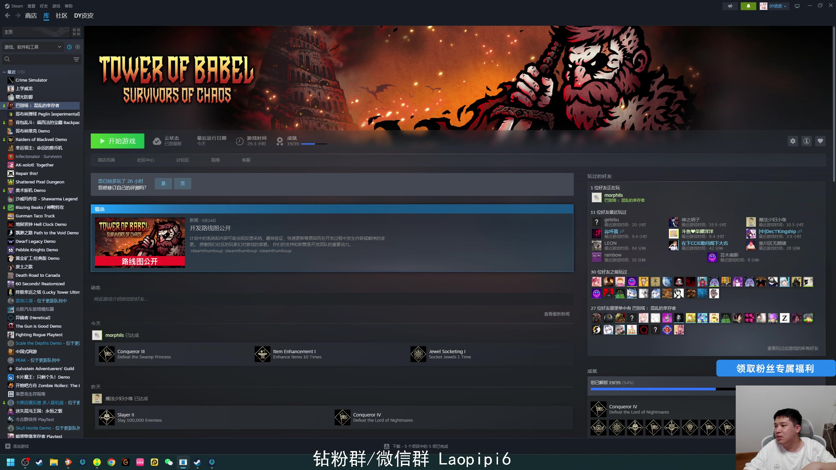
Task: Click the unlocked achievements 54% progress bar
Action: pyautogui.click(x=663, y=389)
